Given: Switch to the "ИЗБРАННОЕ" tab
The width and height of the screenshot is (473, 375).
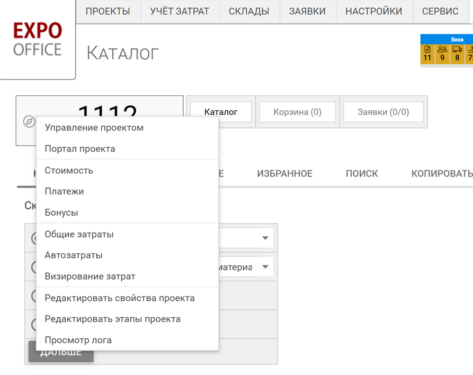Looking at the screenshot, I should 284,174.
